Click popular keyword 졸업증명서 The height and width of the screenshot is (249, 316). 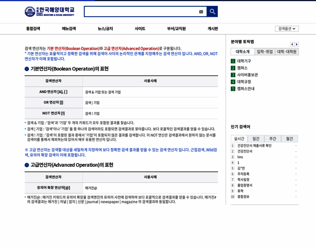click(244, 185)
